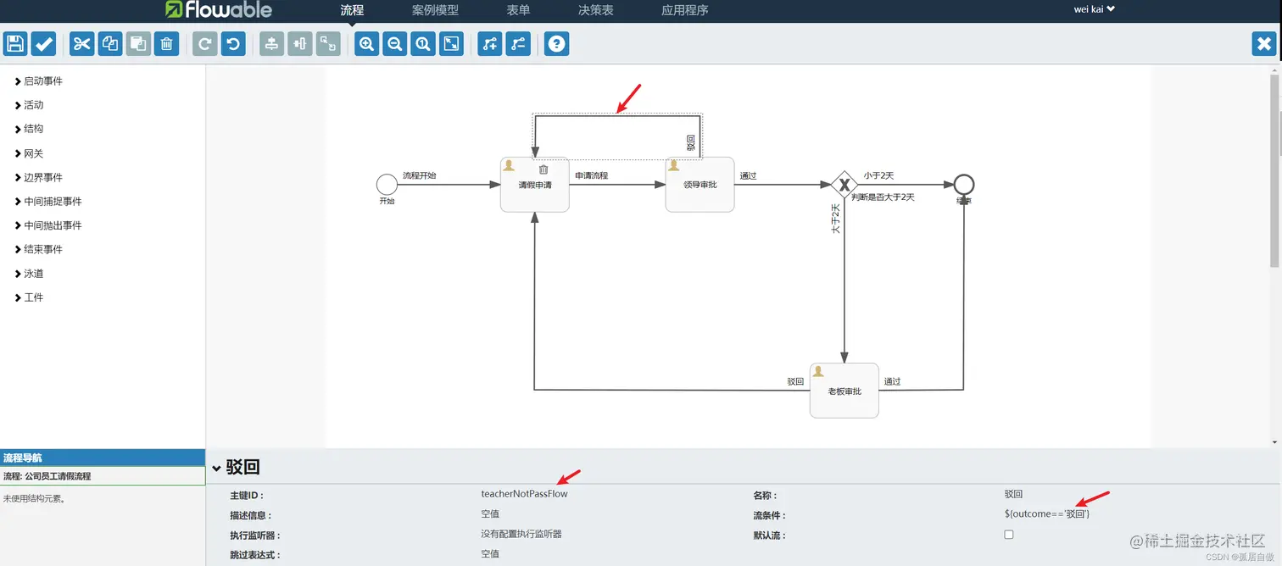This screenshot has width=1282, height=566.
Task: Expand the 中间抛出事件 palette group
Action: (x=48, y=225)
